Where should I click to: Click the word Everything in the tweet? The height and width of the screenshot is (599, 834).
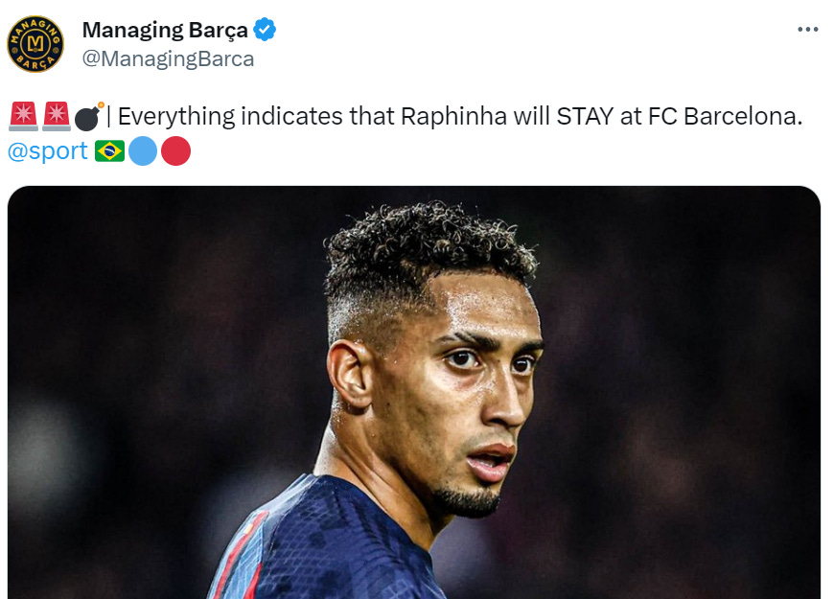[176, 117]
